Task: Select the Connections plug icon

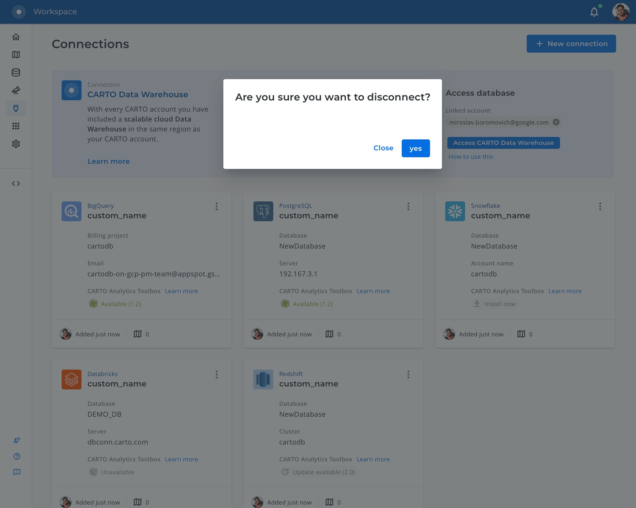Action: coord(16,108)
